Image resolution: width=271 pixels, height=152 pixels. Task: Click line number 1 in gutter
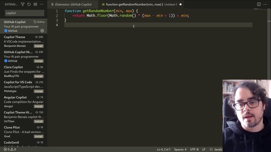click(x=57, y=11)
